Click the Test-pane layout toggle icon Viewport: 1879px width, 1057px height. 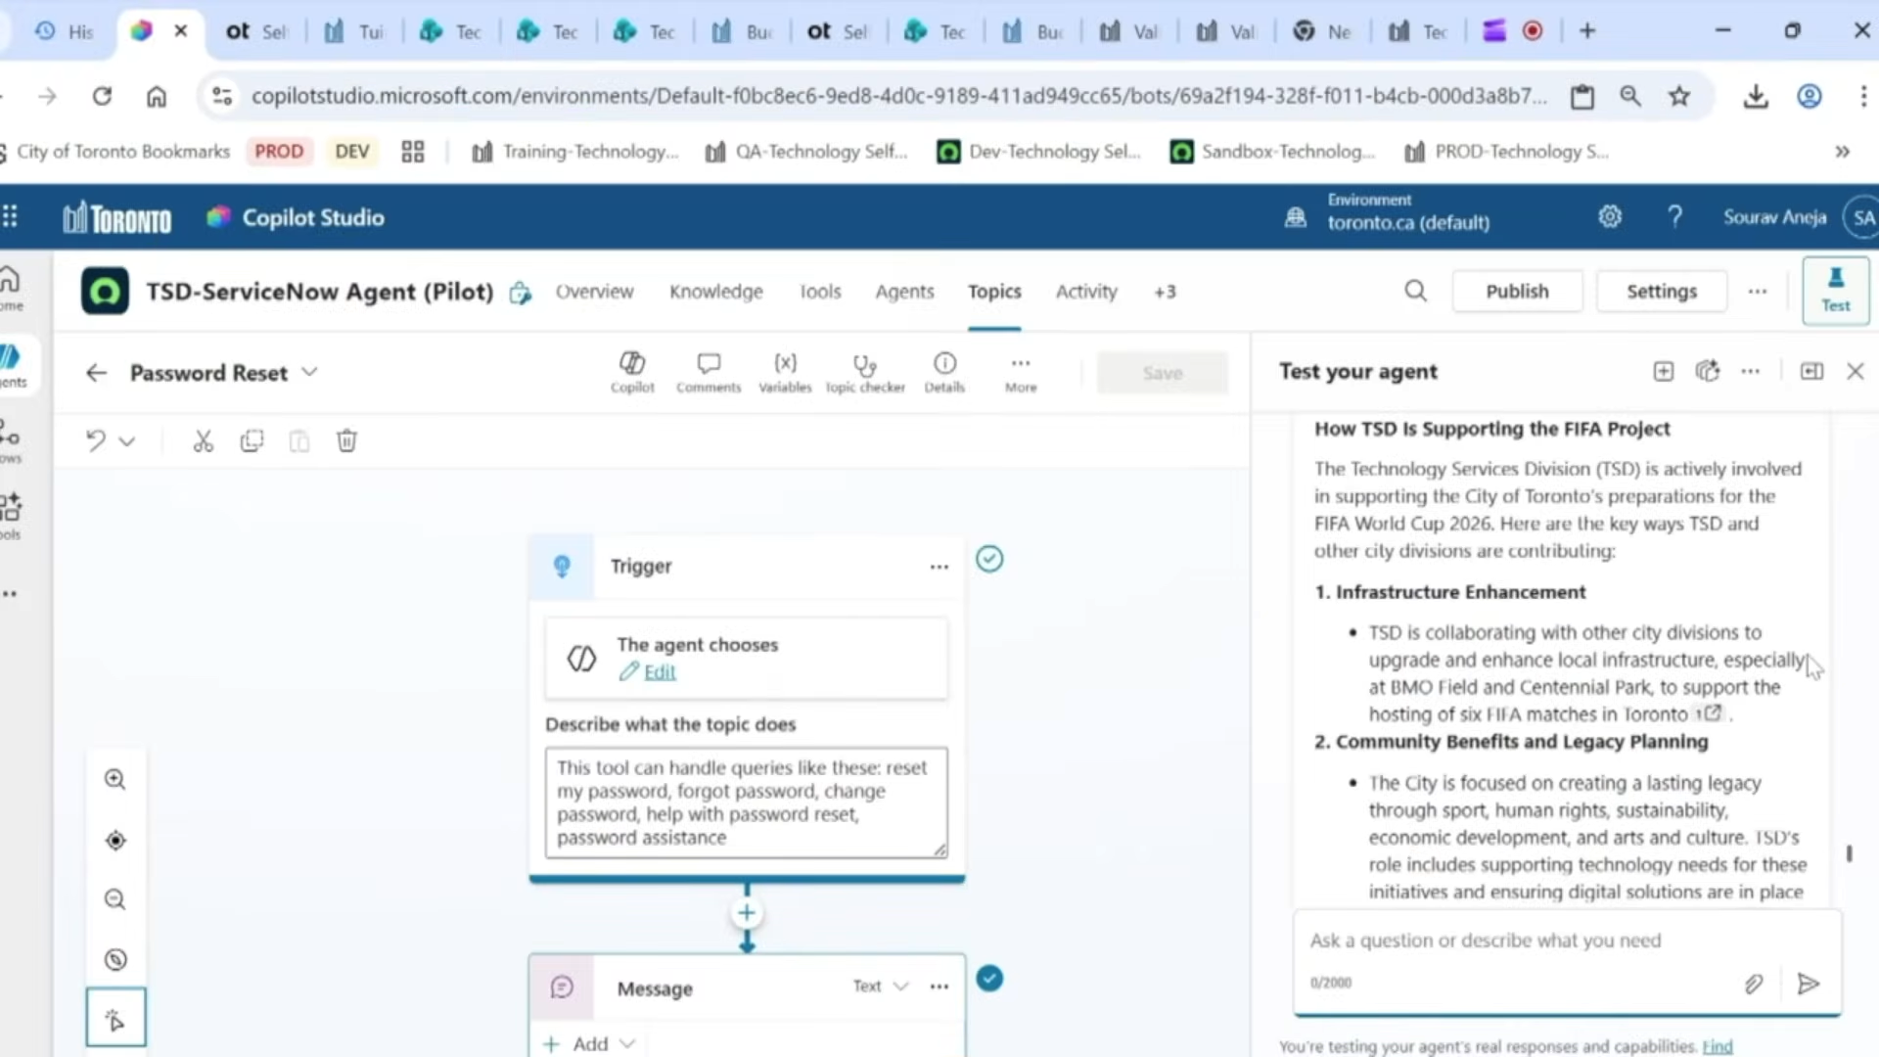(1811, 371)
